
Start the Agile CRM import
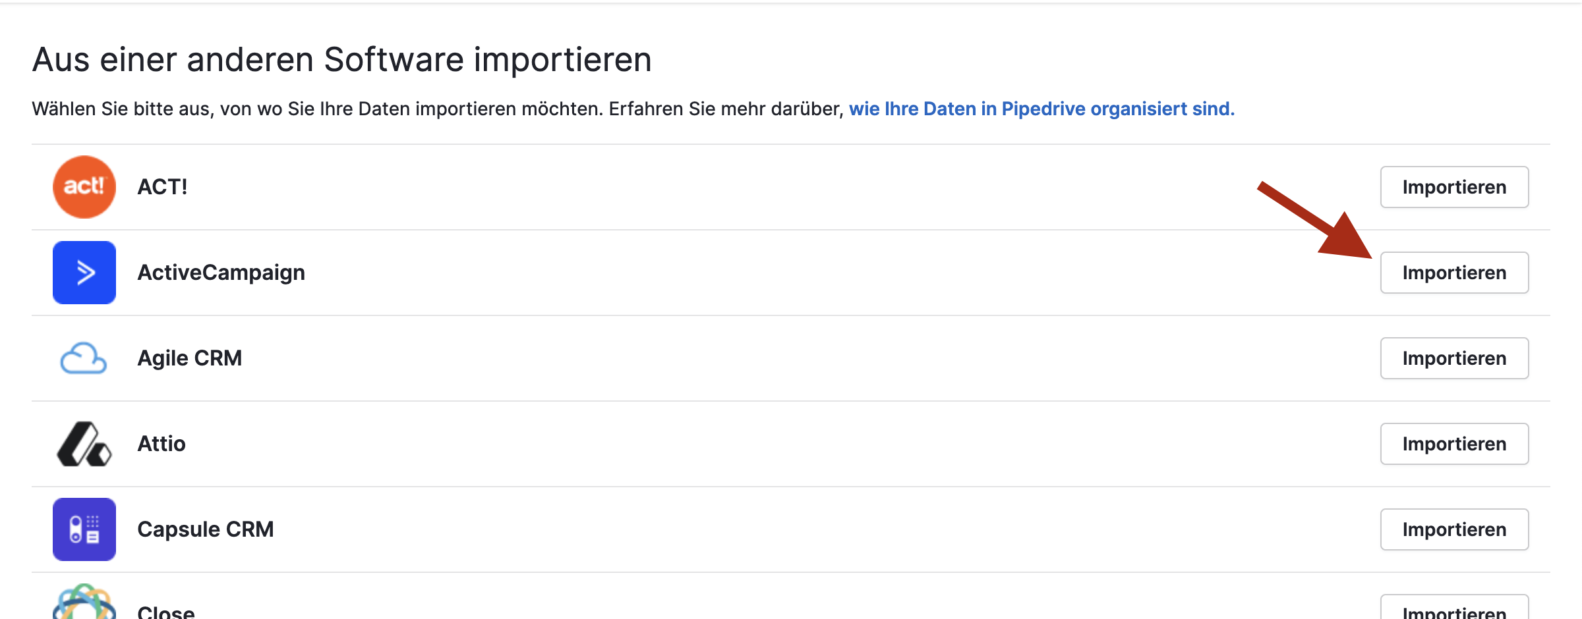coord(1454,358)
